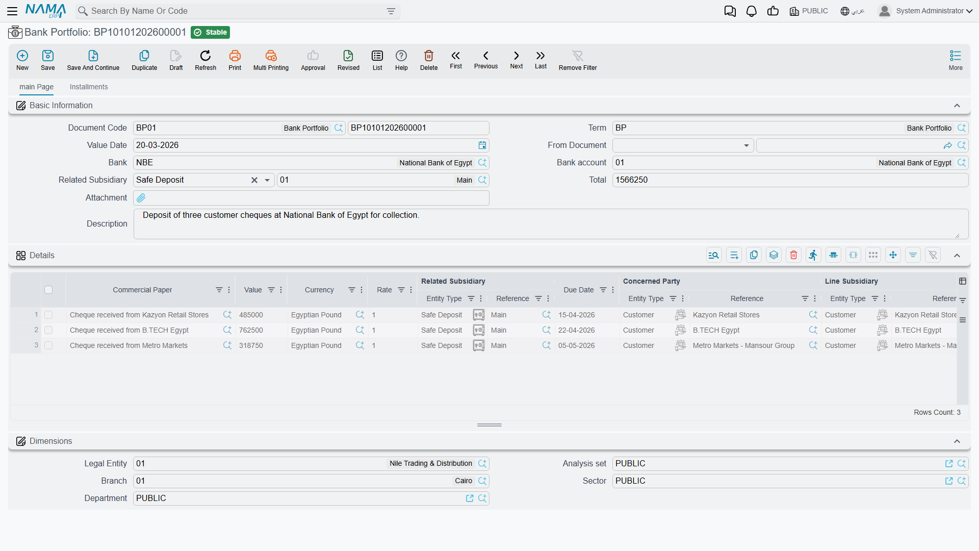Delete selected detail rows icon
The height and width of the screenshot is (551, 979).
[x=793, y=255]
